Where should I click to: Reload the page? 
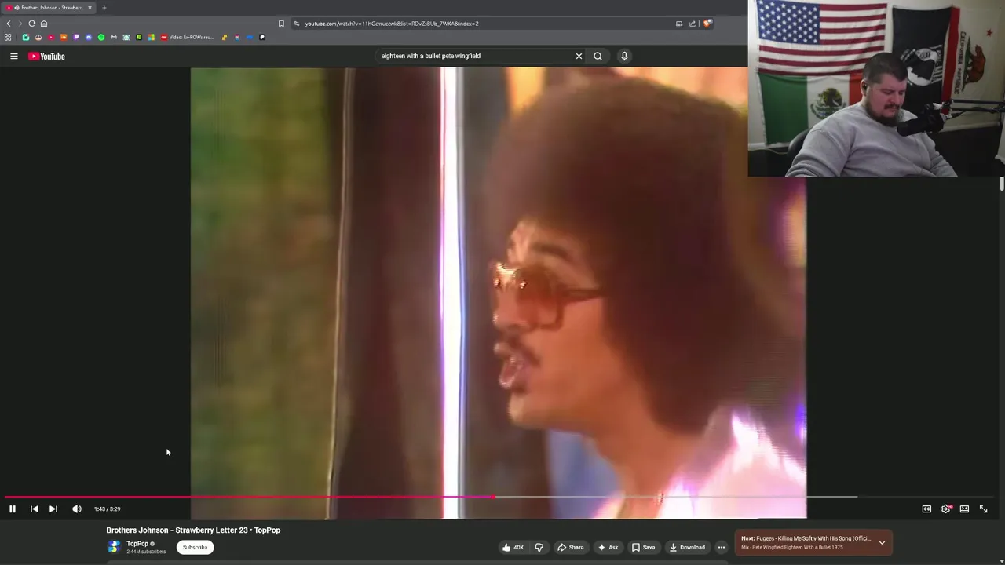pos(32,24)
